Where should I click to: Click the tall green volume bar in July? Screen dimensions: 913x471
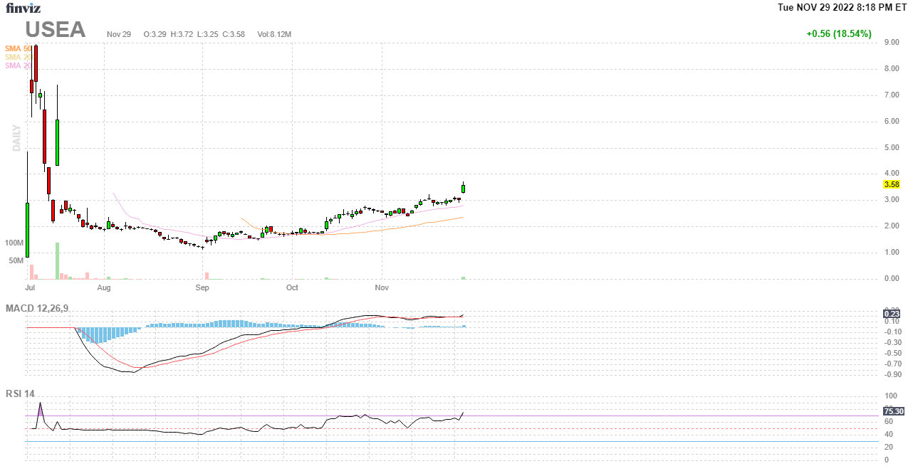coord(57,261)
